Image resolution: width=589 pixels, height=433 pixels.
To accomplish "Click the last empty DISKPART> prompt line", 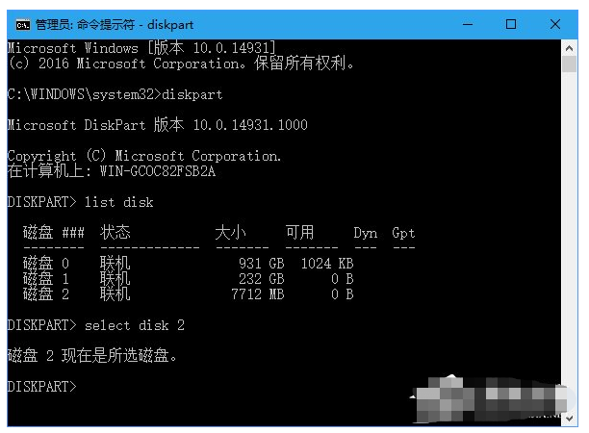I will [41, 387].
